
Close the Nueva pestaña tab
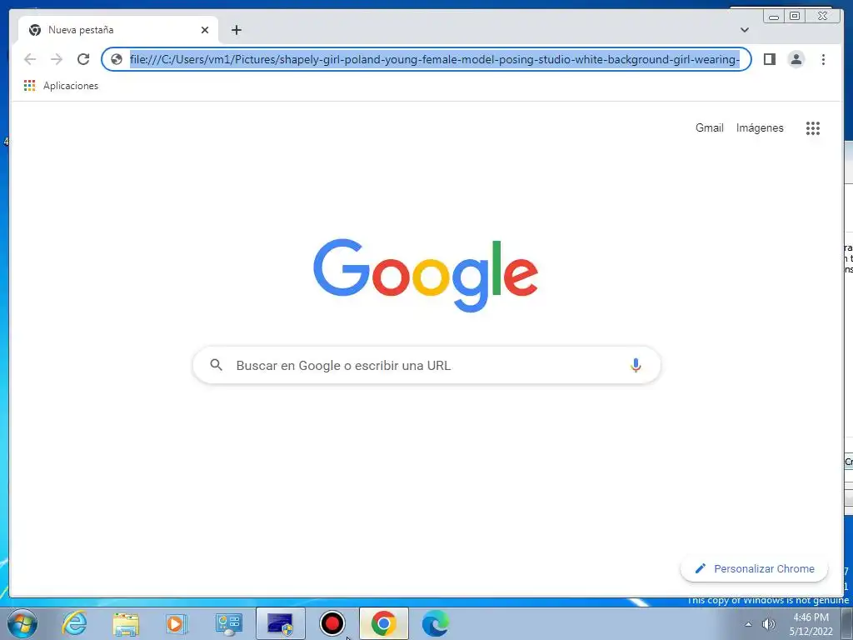(x=205, y=30)
